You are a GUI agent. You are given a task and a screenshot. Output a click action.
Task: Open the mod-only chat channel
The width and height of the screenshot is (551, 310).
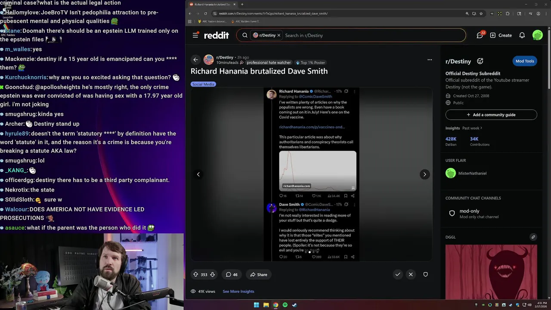491,214
